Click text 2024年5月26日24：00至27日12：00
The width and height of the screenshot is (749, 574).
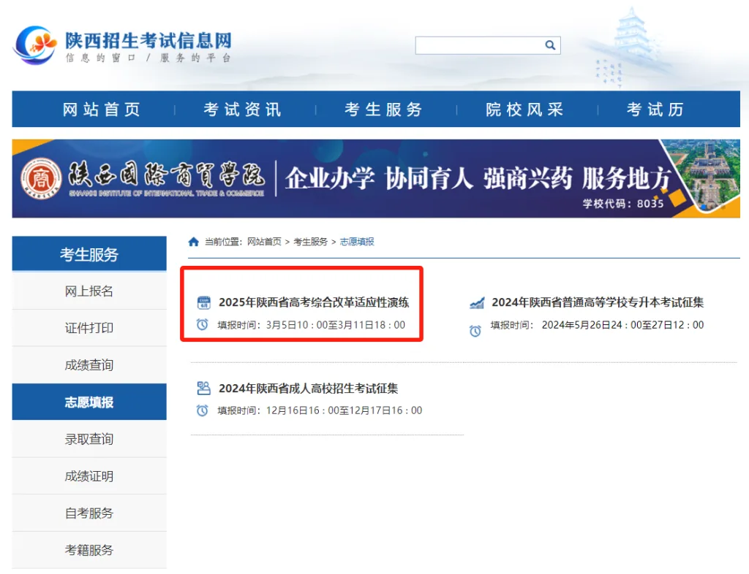coord(622,325)
